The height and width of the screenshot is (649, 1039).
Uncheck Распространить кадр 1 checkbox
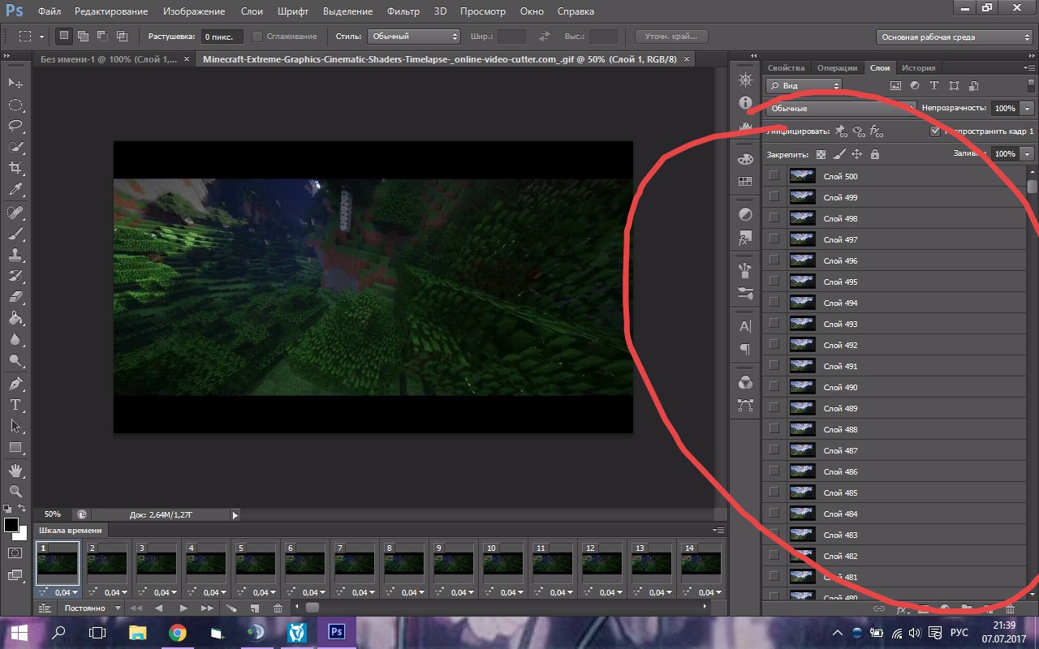(935, 131)
